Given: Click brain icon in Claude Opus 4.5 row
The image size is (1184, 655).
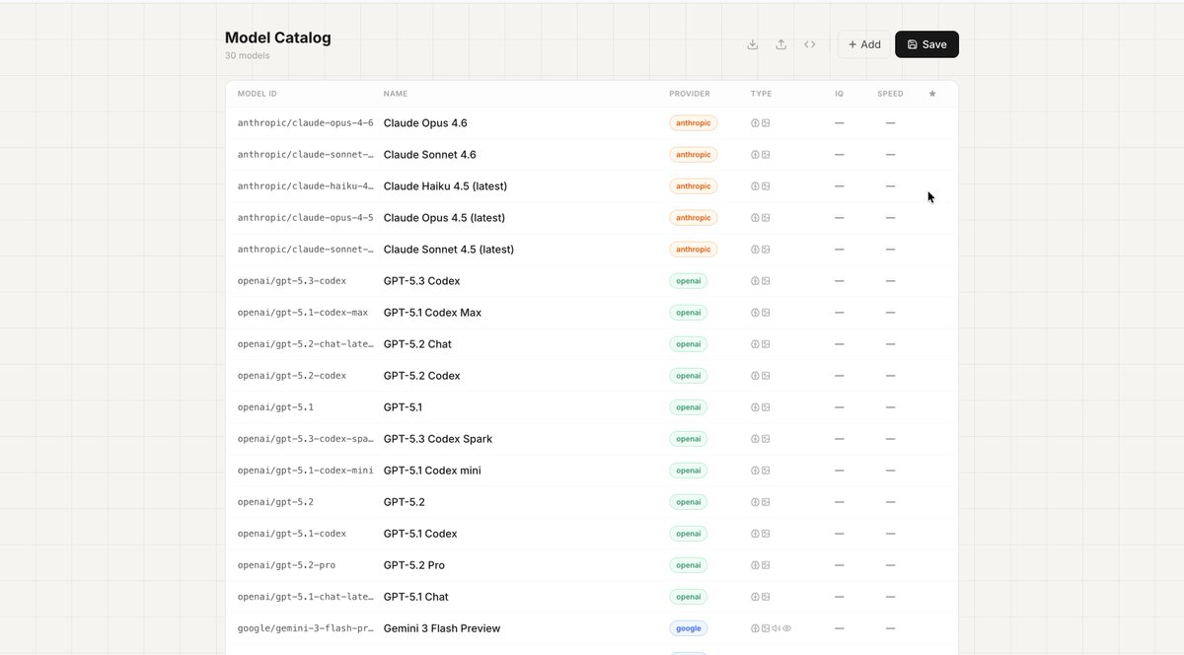Looking at the screenshot, I should pos(756,218).
